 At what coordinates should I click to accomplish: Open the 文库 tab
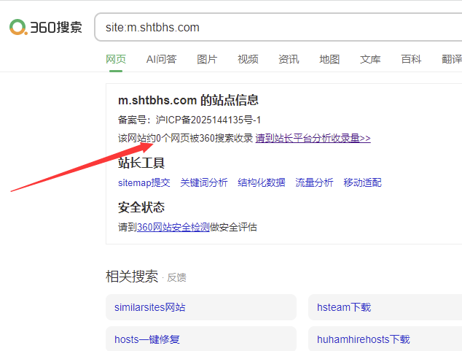point(370,59)
